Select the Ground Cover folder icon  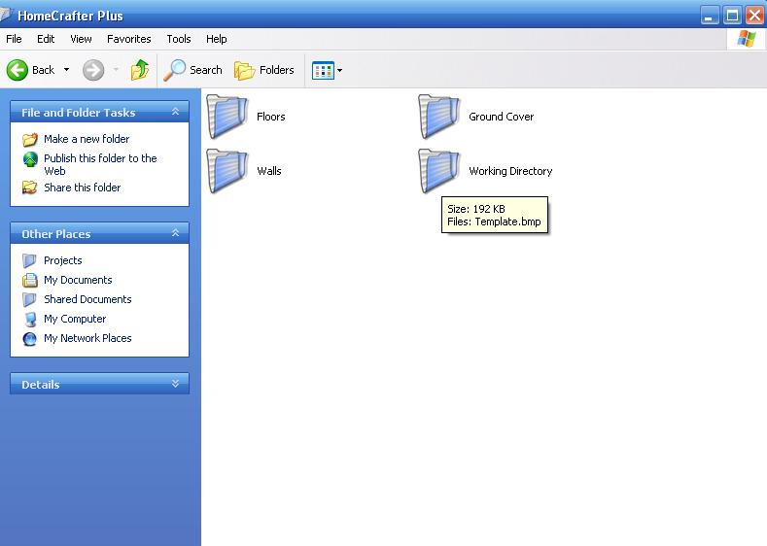click(x=438, y=117)
